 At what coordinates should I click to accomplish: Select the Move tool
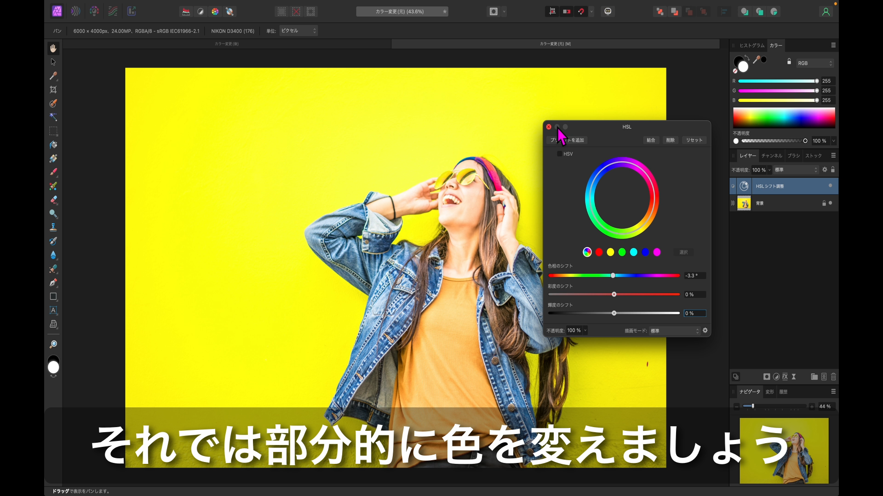pyautogui.click(x=53, y=61)
